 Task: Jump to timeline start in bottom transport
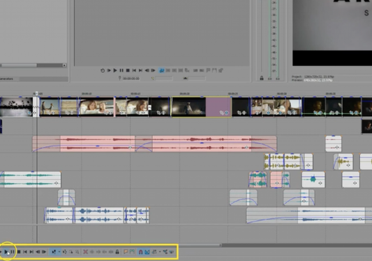coord(25,252)
